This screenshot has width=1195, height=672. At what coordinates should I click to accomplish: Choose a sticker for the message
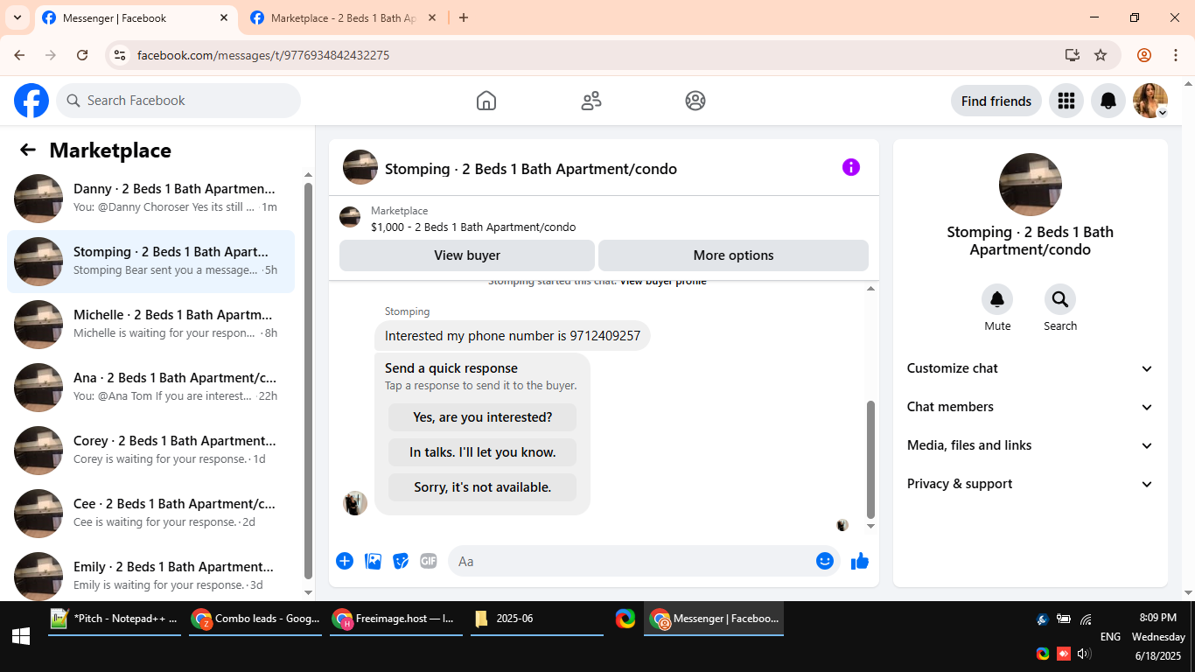[401, 561]
